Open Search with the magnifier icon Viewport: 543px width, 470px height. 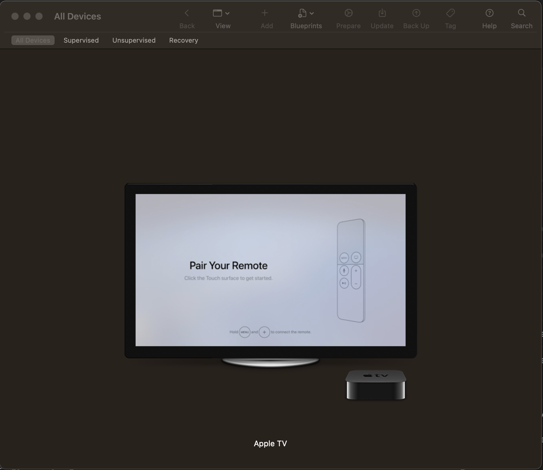521,13
